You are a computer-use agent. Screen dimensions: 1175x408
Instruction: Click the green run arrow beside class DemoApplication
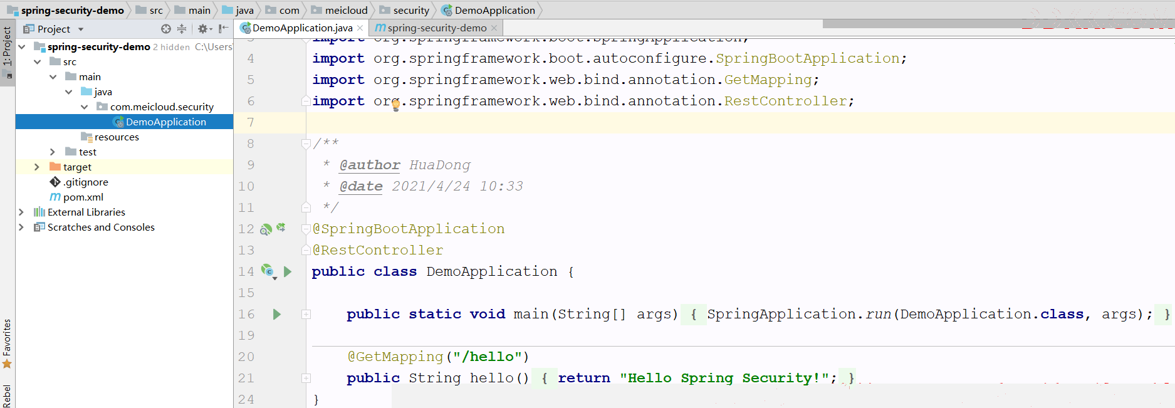tap(288, 271)
